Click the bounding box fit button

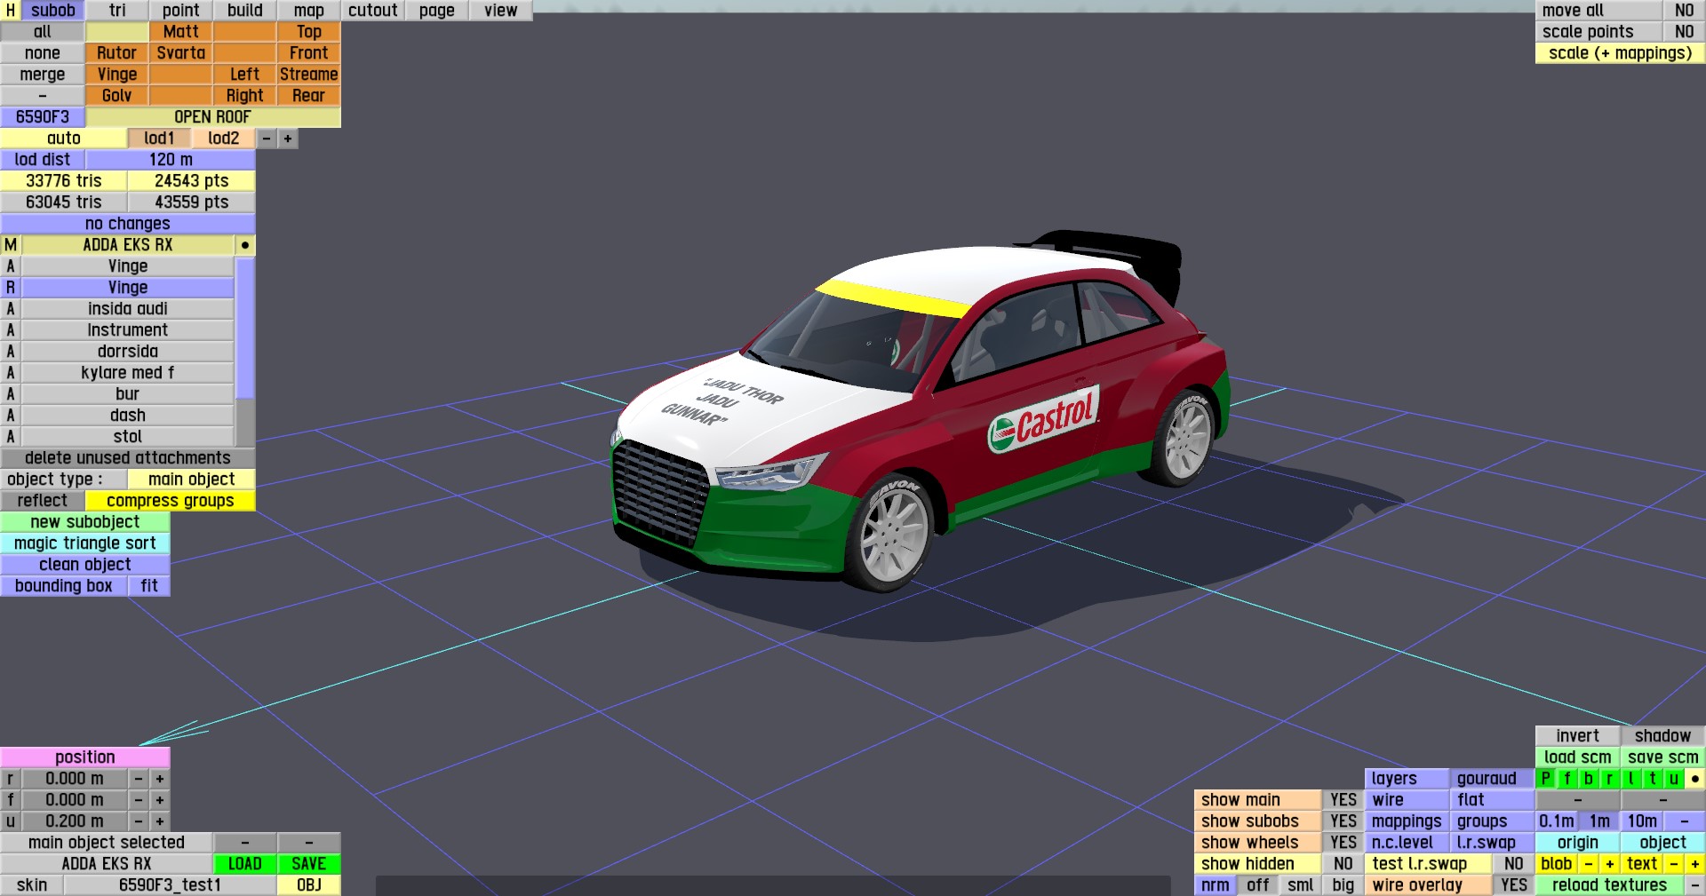[149, 586]
